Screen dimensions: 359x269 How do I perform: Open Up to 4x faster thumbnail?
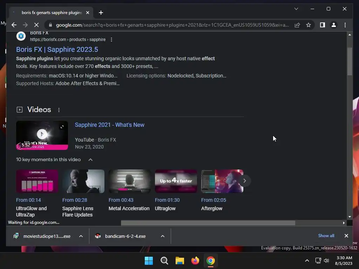point(176,181)
